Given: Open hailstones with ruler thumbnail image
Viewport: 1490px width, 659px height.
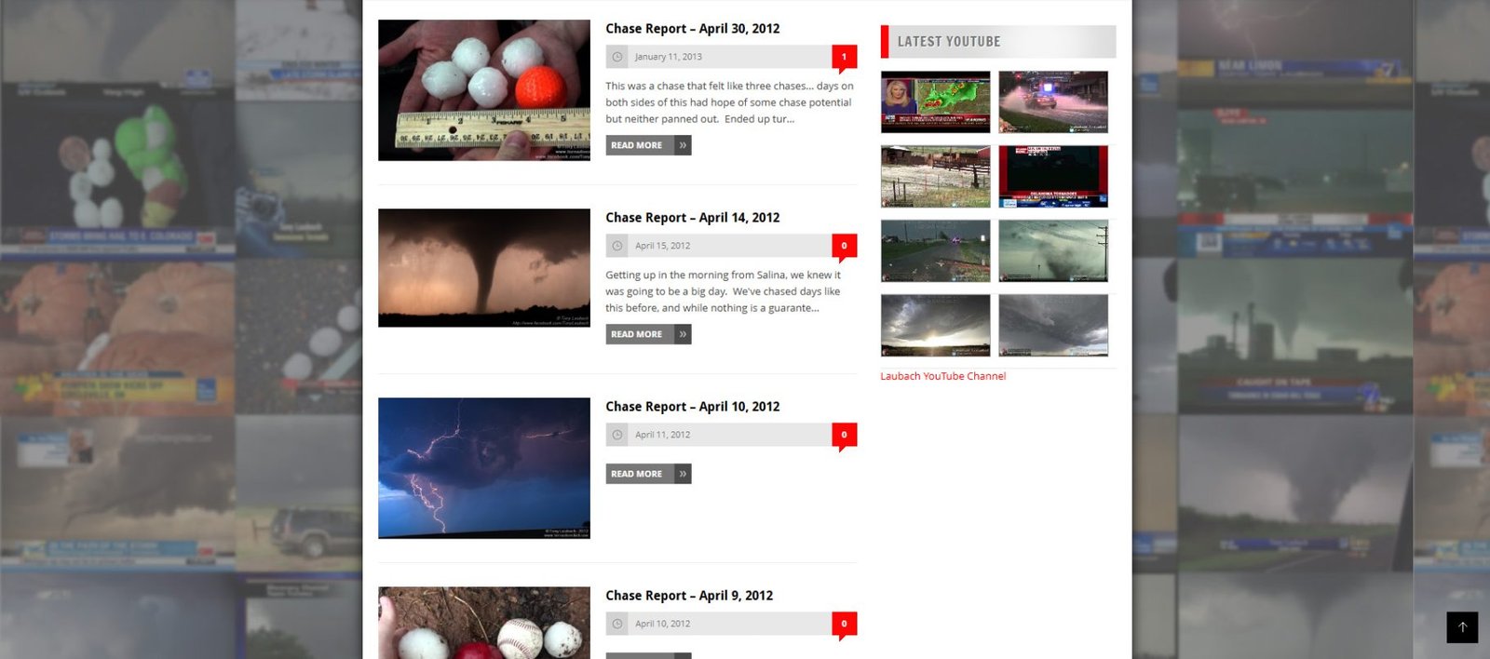Looking at the screenshot, I should coord(484,90).
